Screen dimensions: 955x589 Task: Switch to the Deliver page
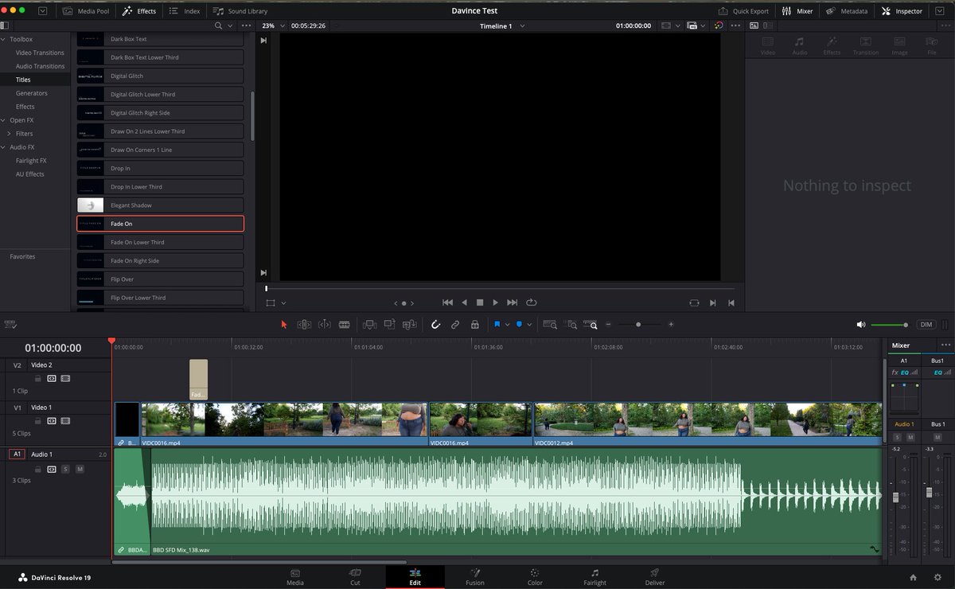point(655,577)
